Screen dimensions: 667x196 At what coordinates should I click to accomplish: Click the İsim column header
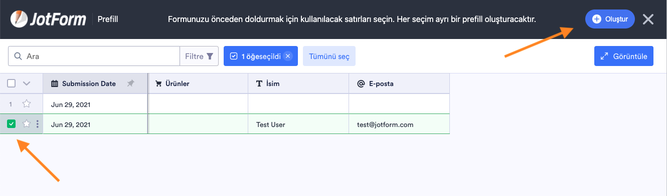[x=298, y=83]
